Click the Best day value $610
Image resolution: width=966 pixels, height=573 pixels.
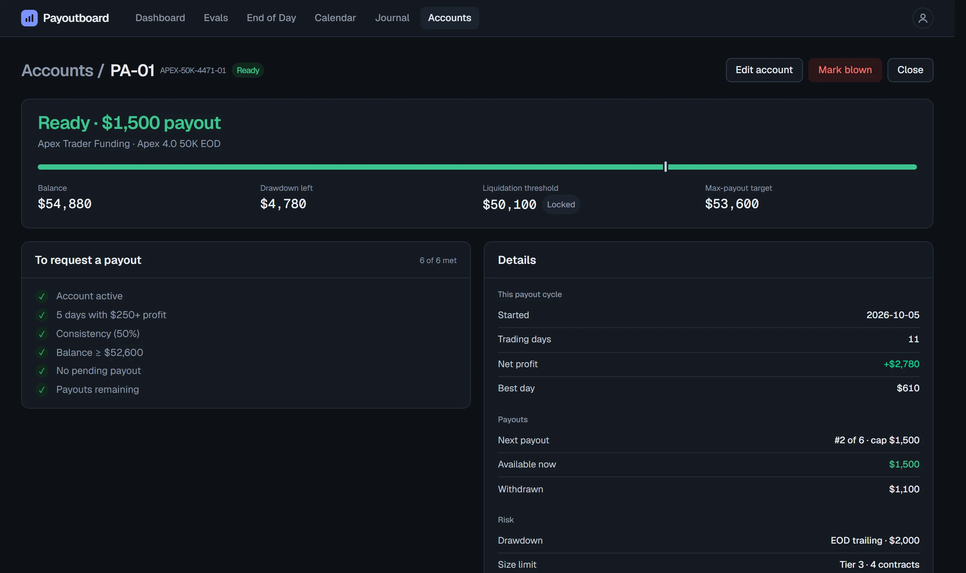[908, 388]
